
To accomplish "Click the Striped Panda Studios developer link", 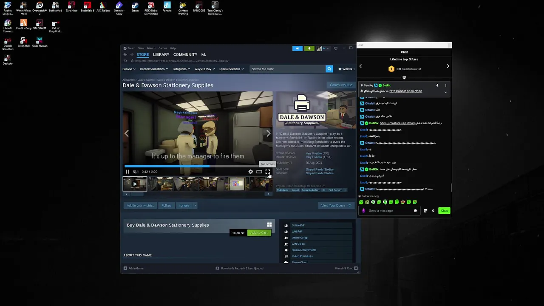I will coord(320,170).
